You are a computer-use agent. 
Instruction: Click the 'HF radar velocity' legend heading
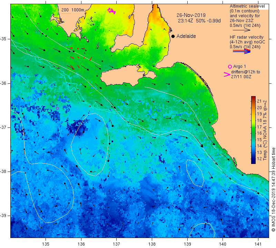246,37
